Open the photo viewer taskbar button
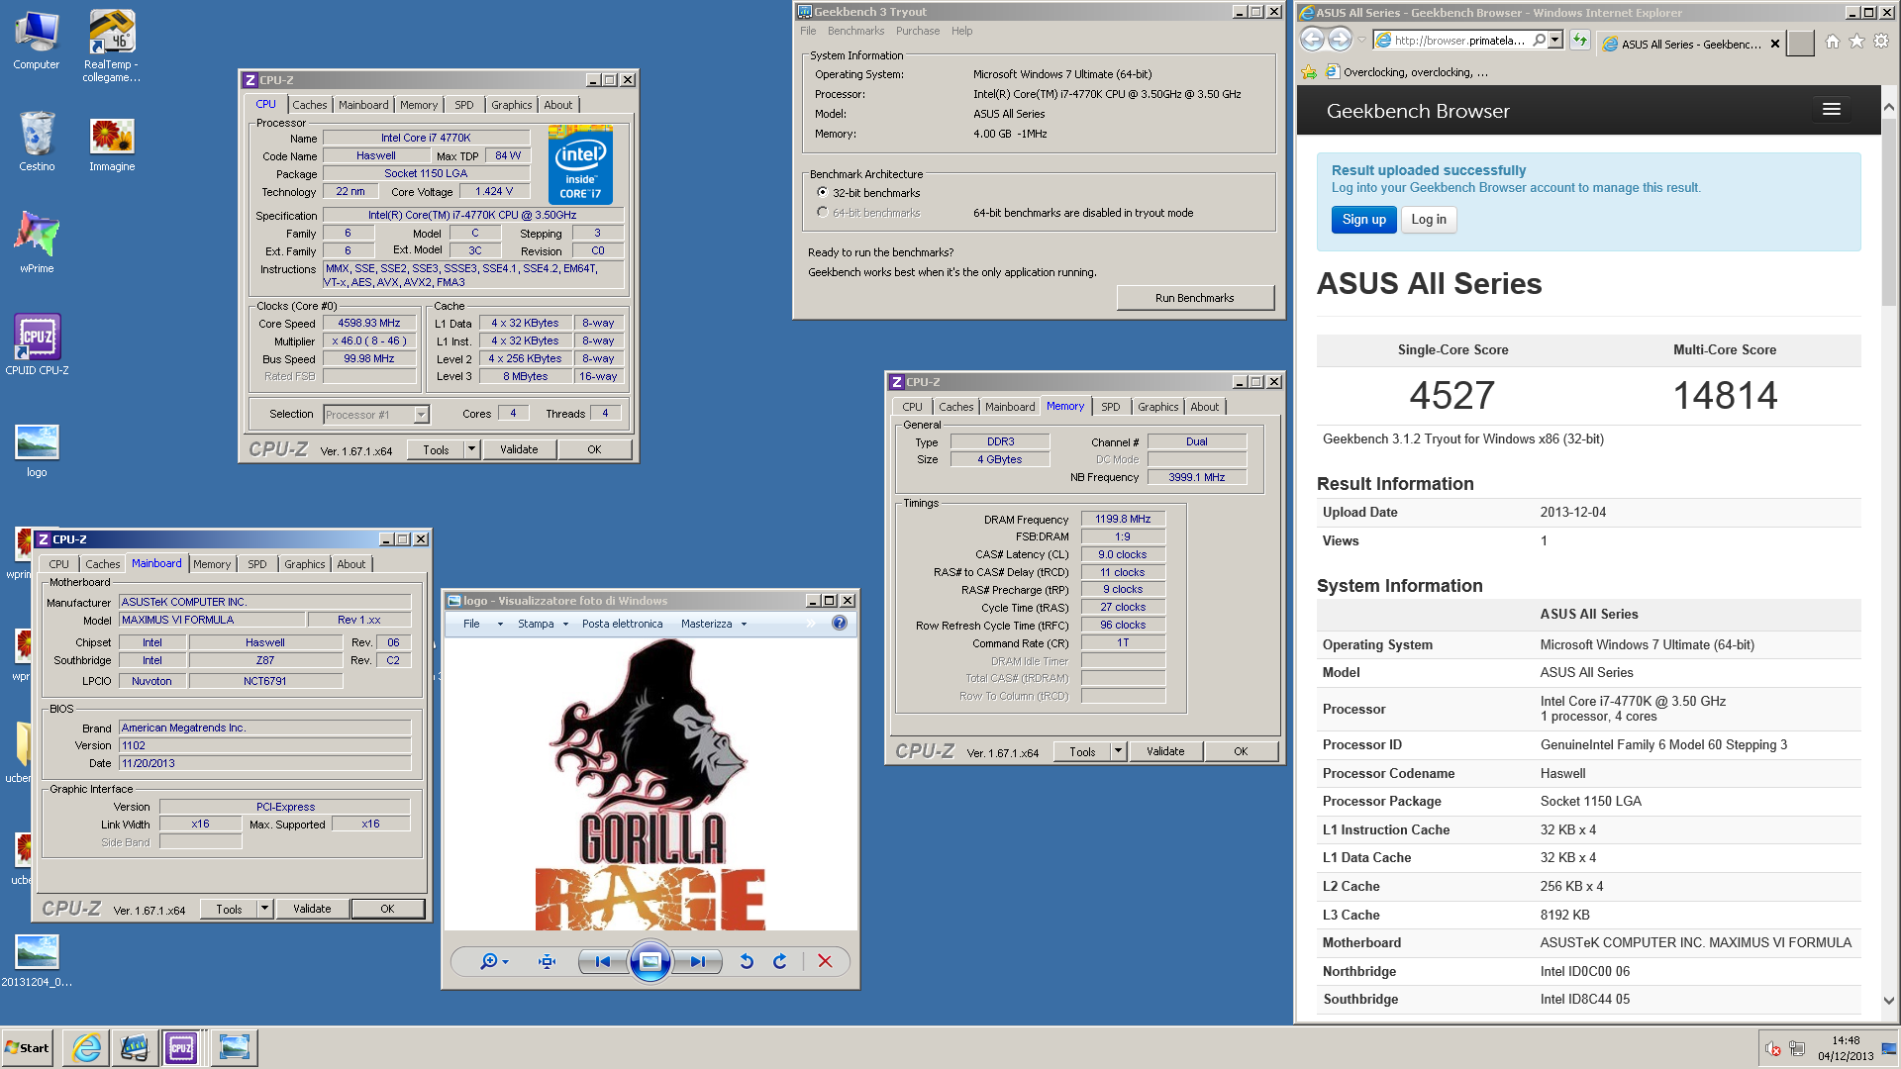Screen dimensions: 1901x1069 click(234, 1047)
